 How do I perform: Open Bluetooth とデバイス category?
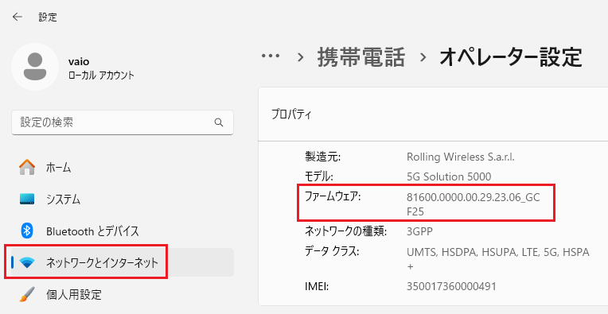point(123,231)
